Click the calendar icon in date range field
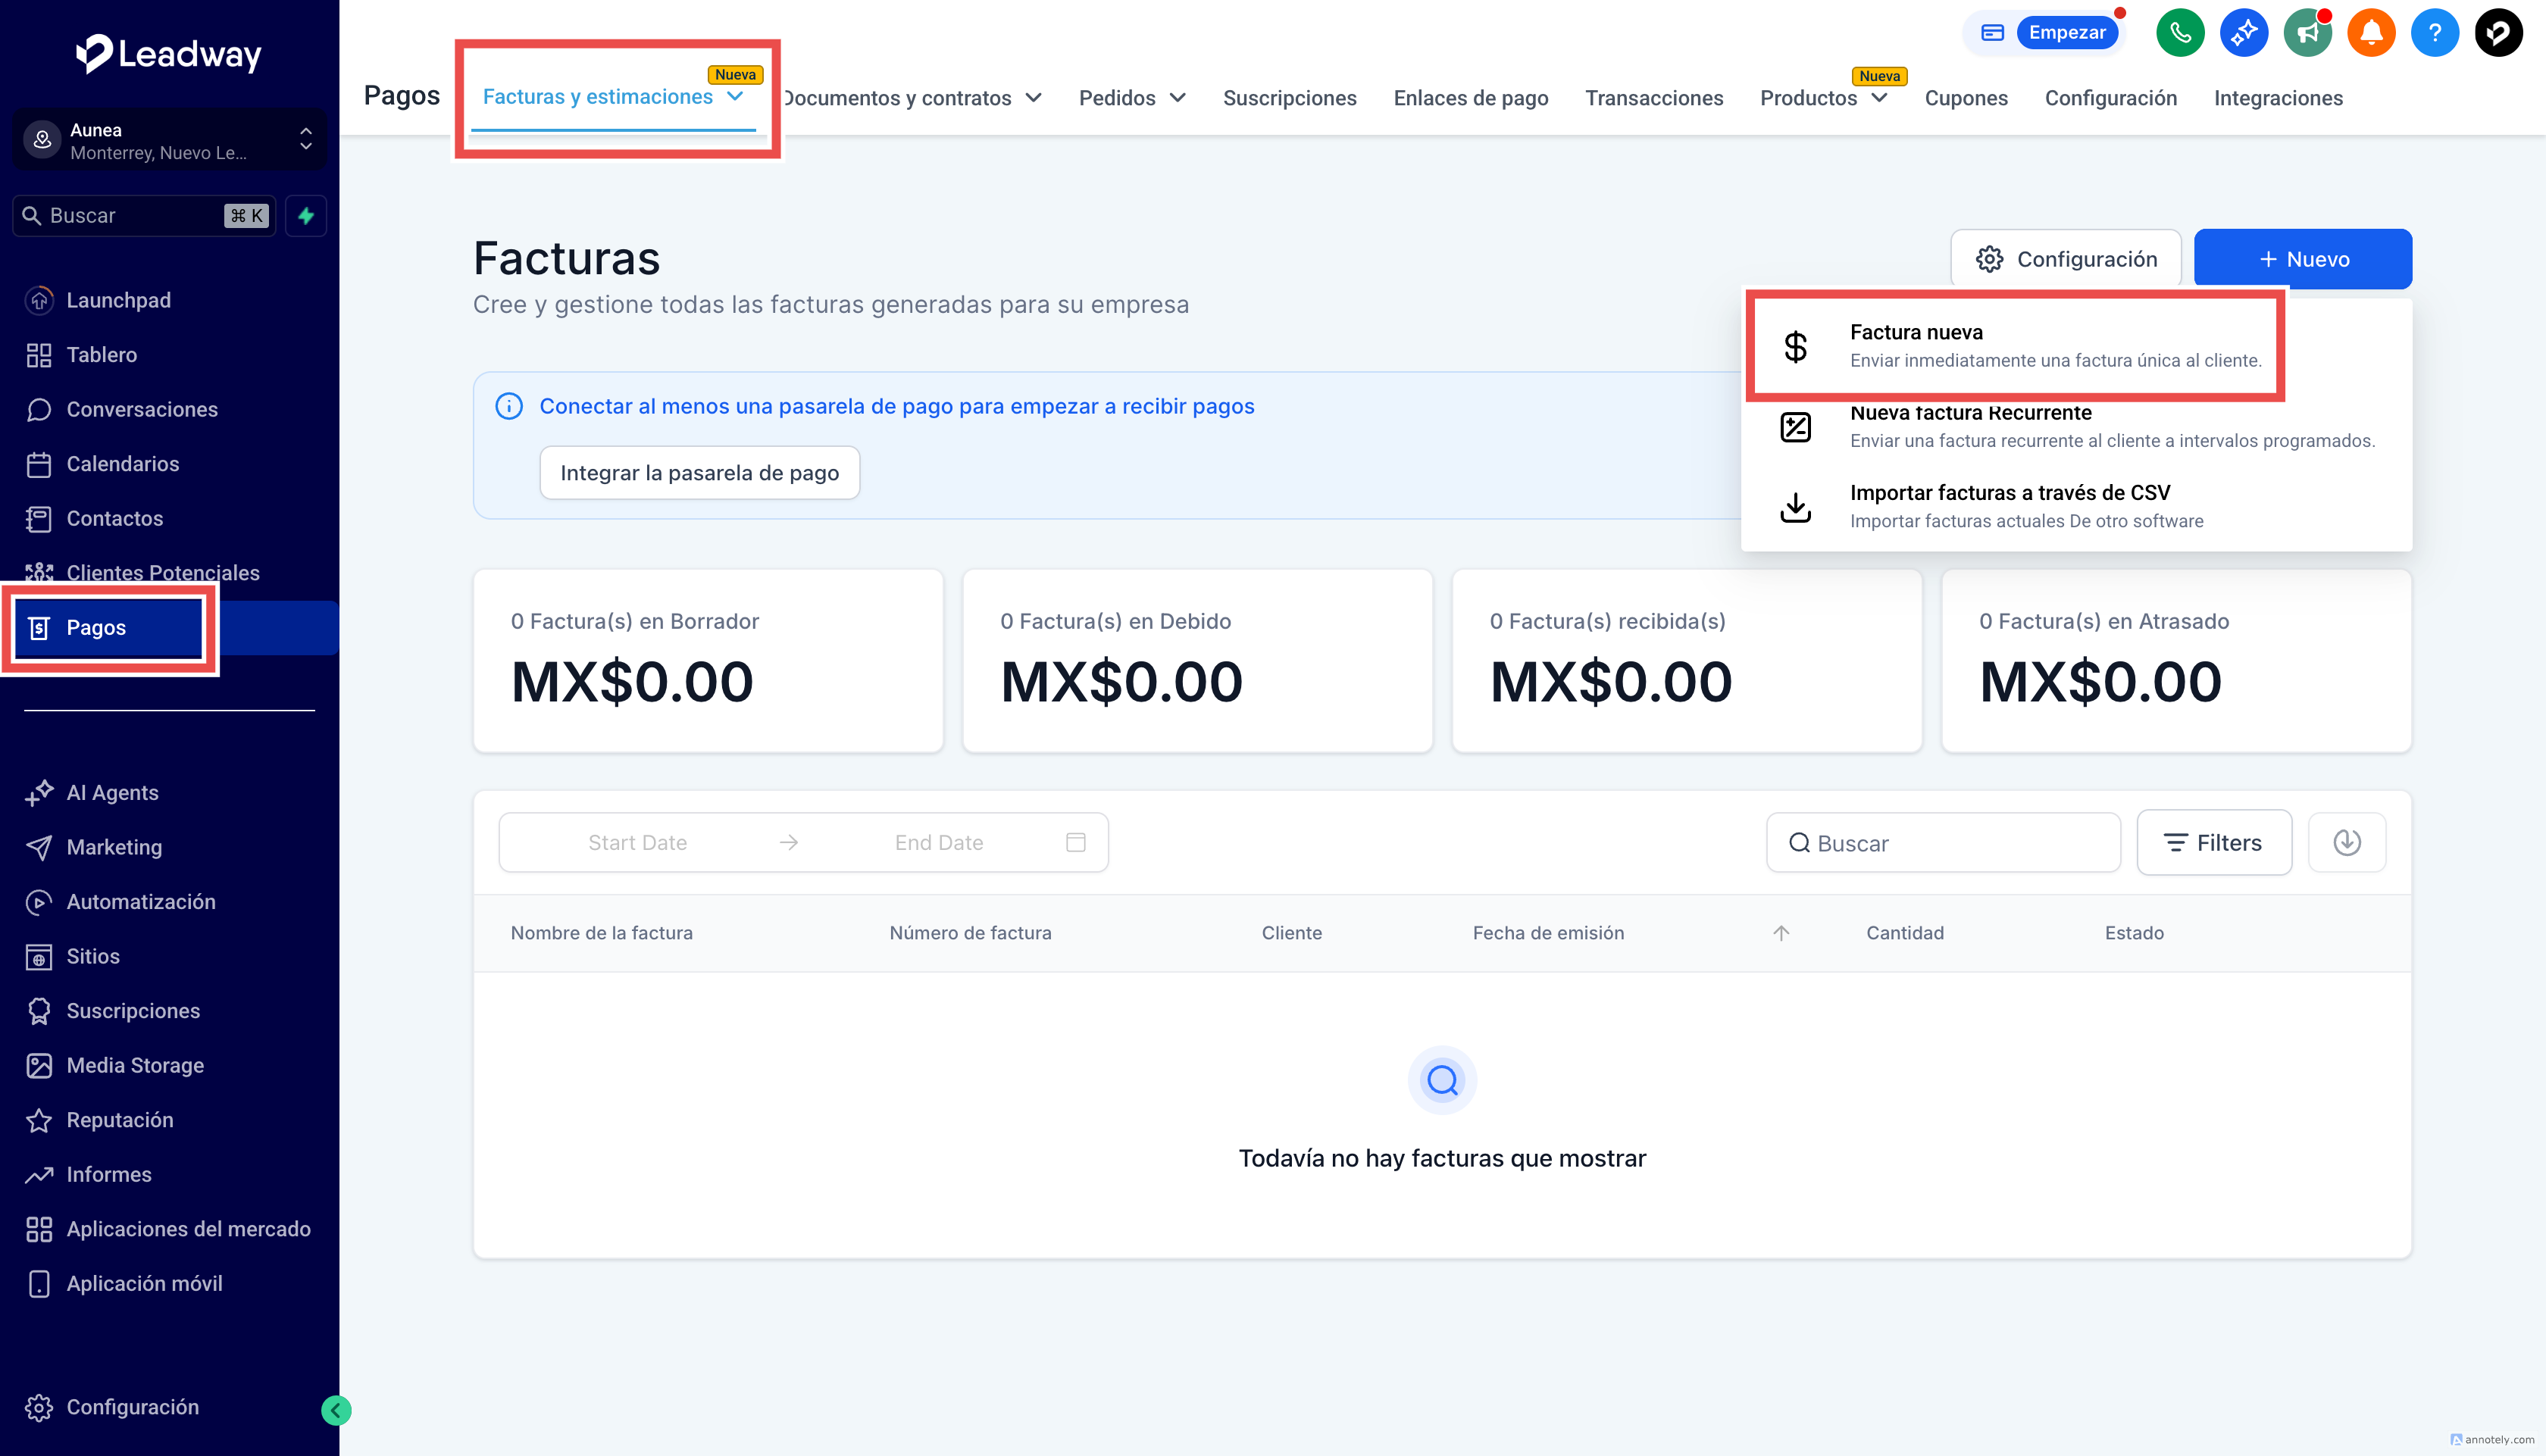 [x=1076, y=843]
